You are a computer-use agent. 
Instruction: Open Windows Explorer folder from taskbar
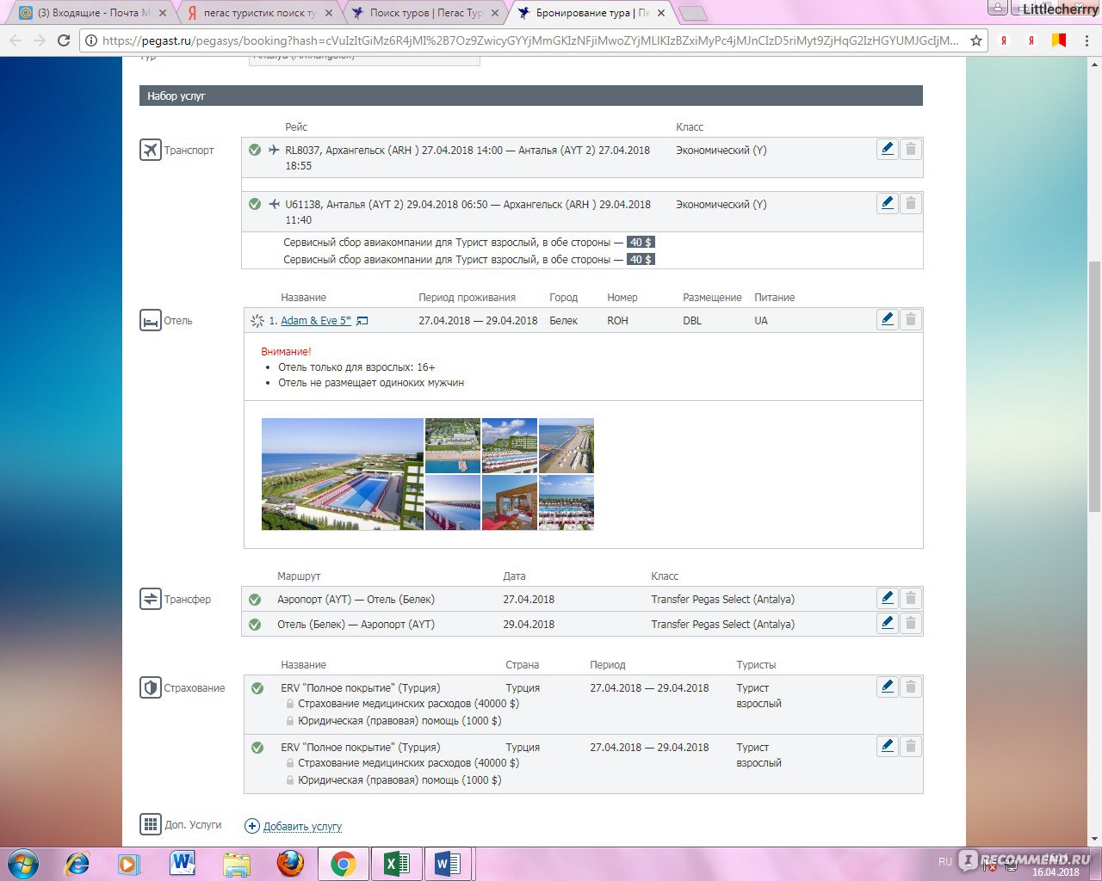point(236,864)
